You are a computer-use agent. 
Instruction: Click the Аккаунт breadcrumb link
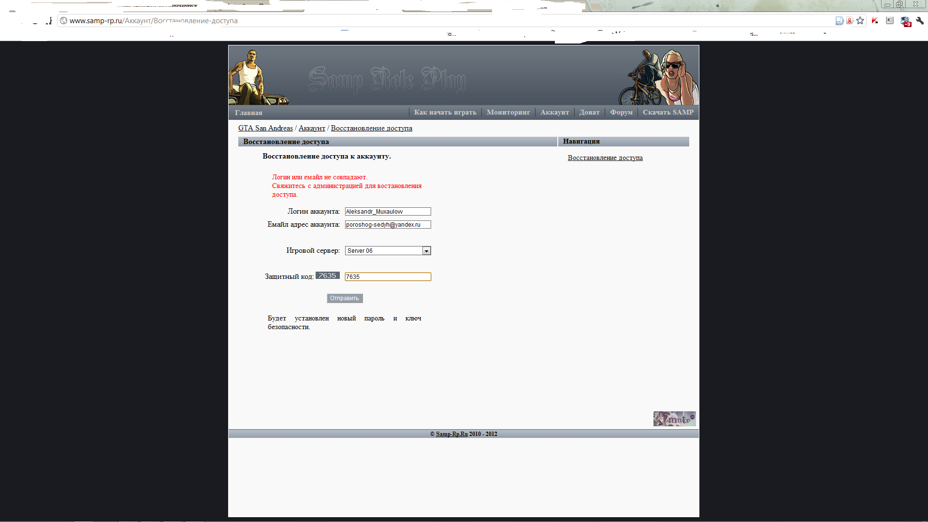pos(312,128)
